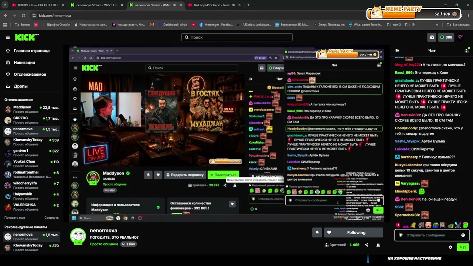Viewport: 473px width, 266px height.
Task: Go to Навигация in the sidebar
Action: point(24,62)
